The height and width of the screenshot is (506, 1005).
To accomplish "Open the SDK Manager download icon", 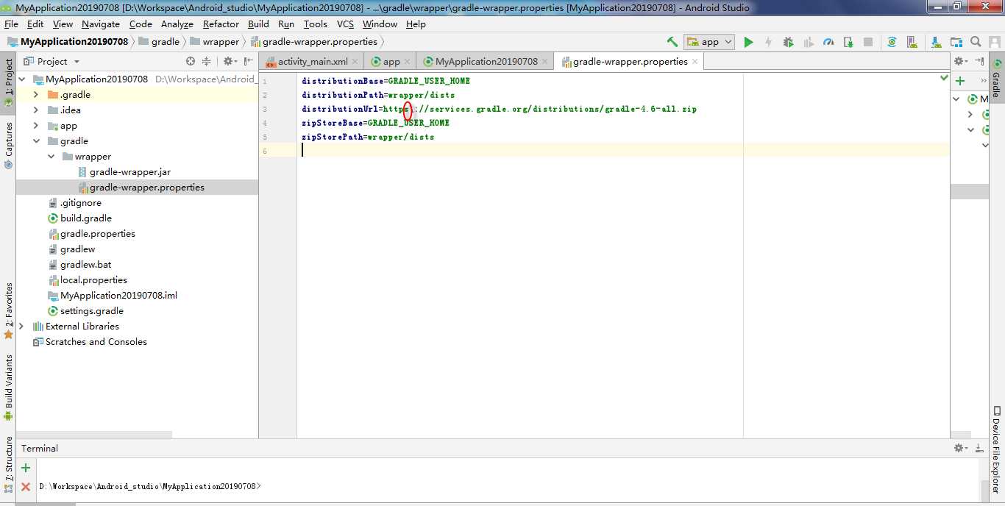I will click(x=936, y=42).
